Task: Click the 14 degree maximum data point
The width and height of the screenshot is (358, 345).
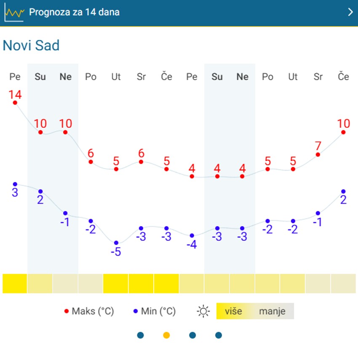Action: tap(15, 103)
